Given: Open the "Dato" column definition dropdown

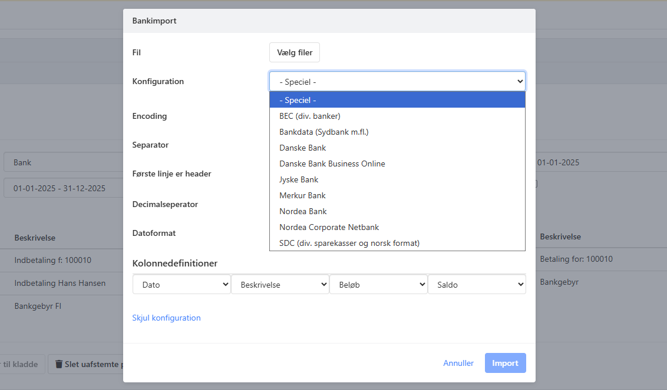Looking at the screenshot, I should pyautogui.click(x=181, y=284).
